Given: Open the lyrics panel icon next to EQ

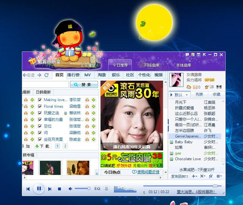Looking at the screenshot, I should tap(106, 189).
